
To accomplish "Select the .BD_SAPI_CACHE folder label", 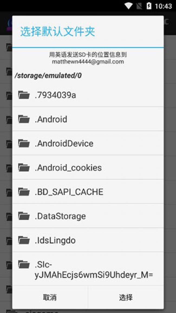I will click(69, 192).
